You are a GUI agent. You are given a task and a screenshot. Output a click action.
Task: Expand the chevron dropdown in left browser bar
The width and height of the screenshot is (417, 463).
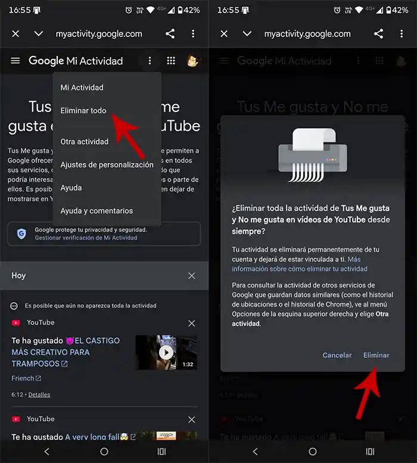39,34
